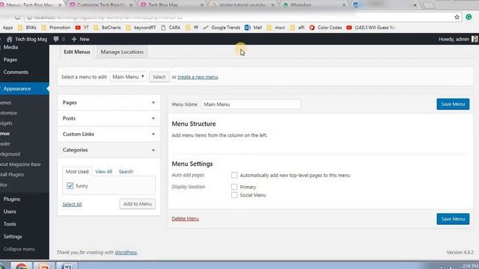Viewport: 479px width, 269px height.
Task: Close the docker tutorial youtube tab
Action: tap(272, 5)
